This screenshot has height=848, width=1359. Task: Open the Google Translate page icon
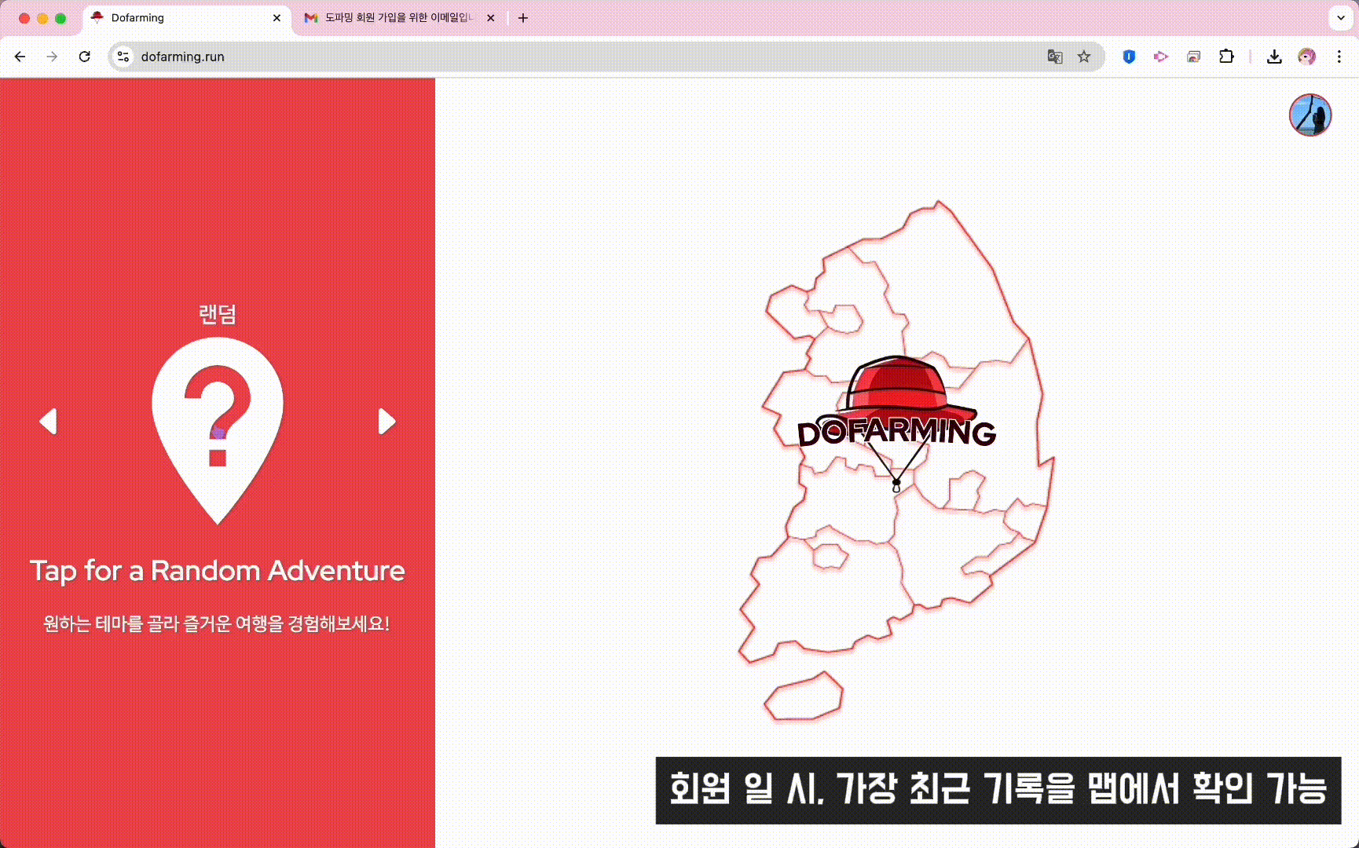[x=1055, y=57]
